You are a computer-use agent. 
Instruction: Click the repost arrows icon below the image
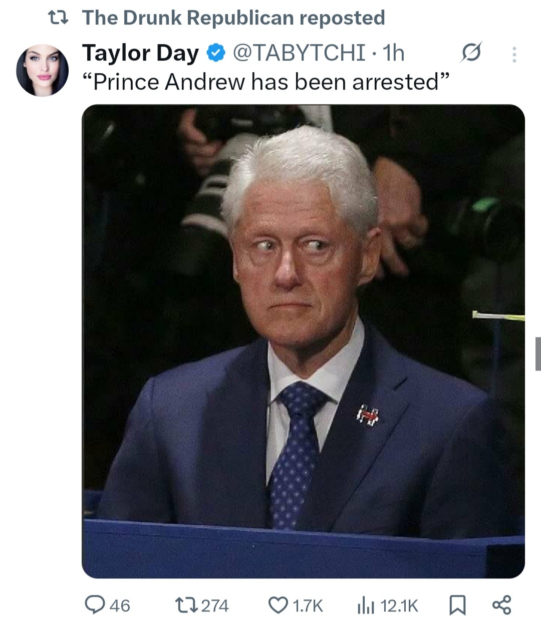coord(186,605)
